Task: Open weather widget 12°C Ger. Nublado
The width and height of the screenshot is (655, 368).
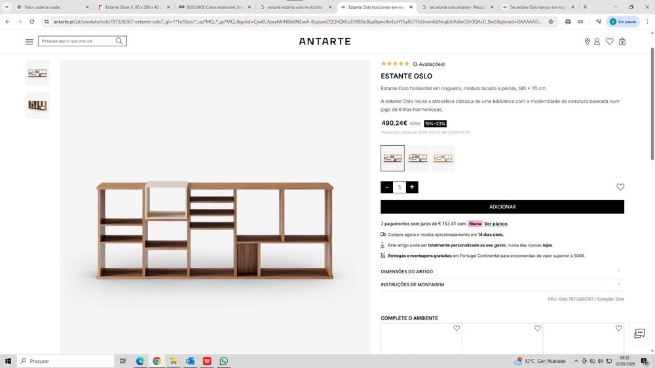Action: pyautogui.click(x=540, y=361)
